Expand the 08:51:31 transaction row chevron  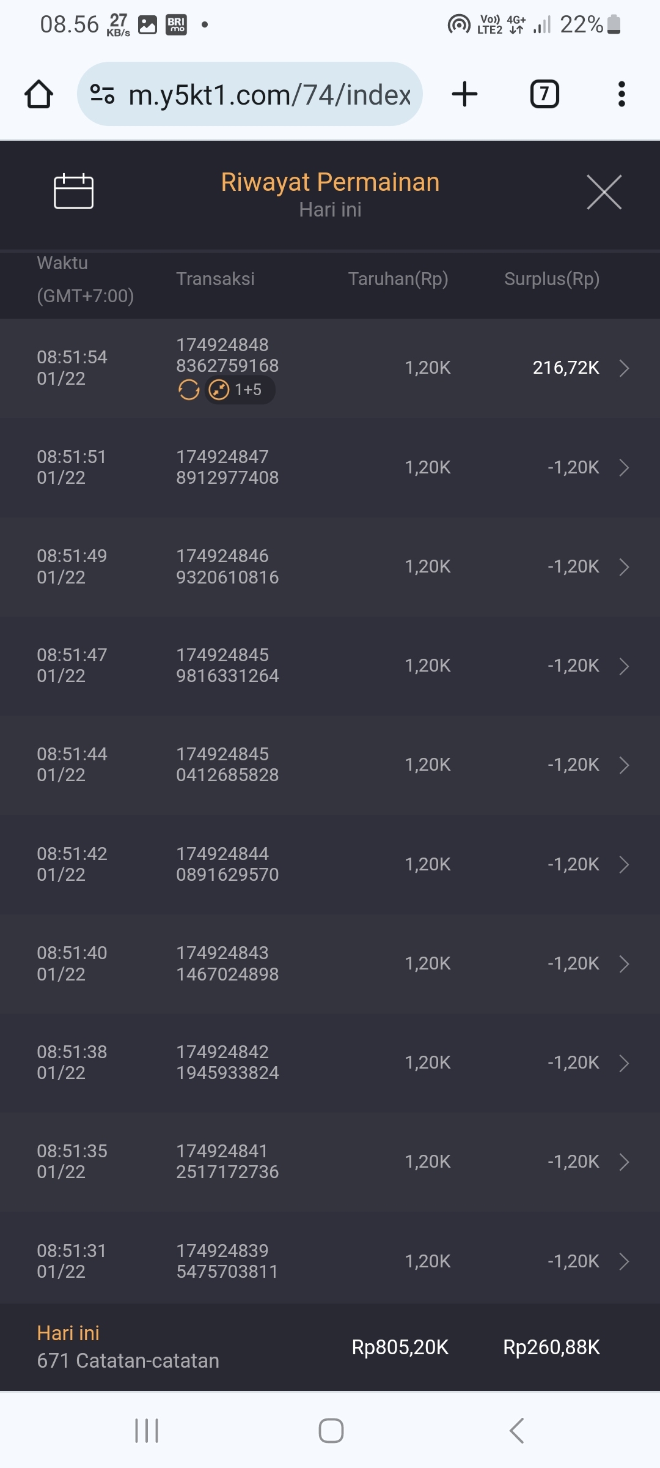(624, 1261)
